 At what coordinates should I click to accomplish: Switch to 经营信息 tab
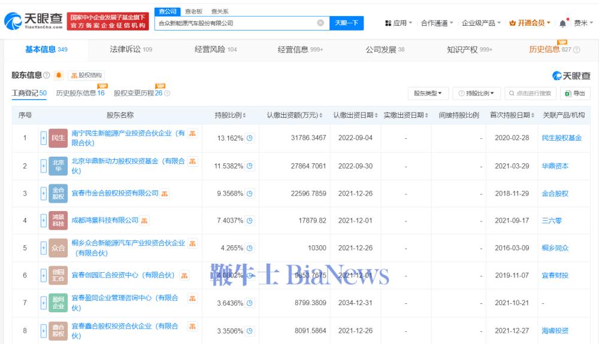300,50
